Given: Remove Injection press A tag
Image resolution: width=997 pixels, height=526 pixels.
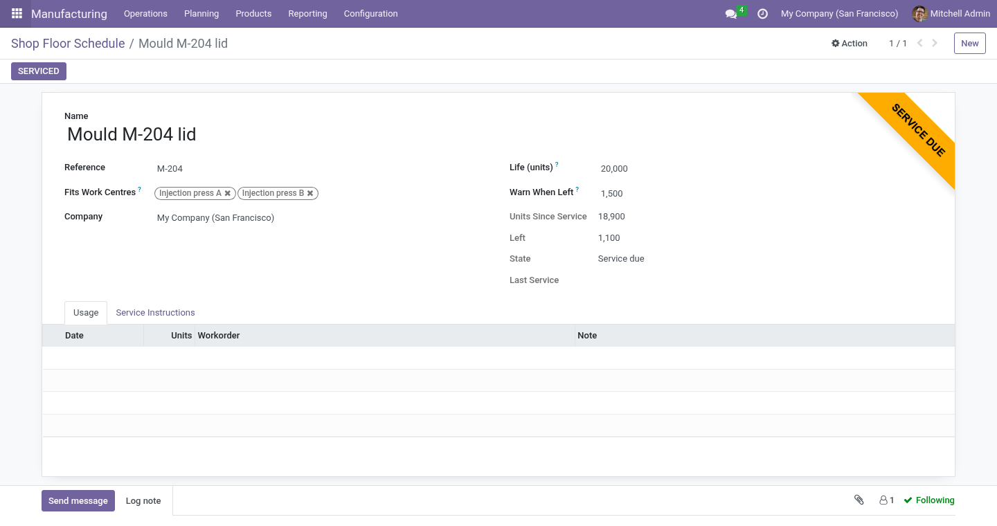Looking at the screenshot, I should click(x=228, y=194).
